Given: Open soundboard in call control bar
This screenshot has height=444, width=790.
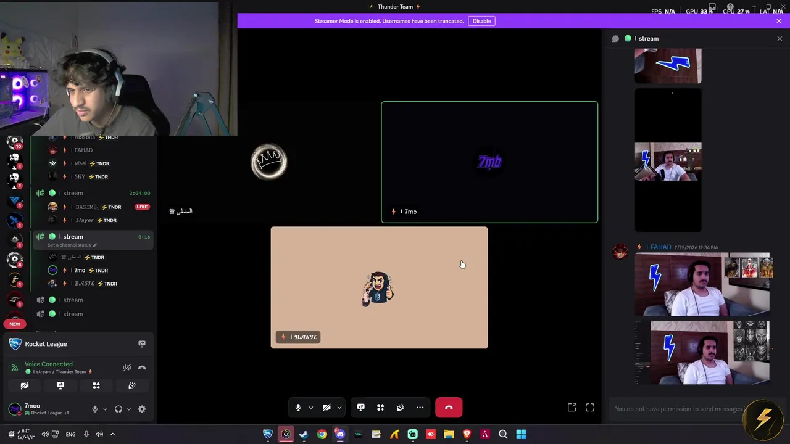Looking at the screenshot, I should coord(401,408).
